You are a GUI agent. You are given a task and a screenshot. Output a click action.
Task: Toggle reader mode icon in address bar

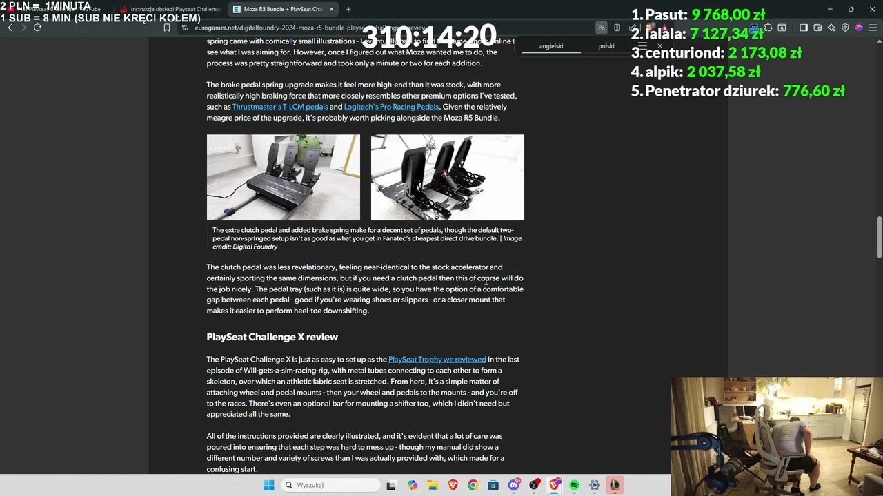[x=617, y=28]
